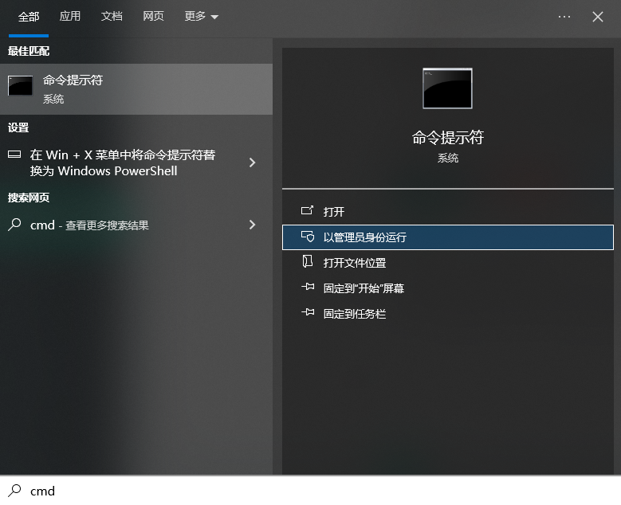Expand the 更多 filter dropdown

pos(201,17)
